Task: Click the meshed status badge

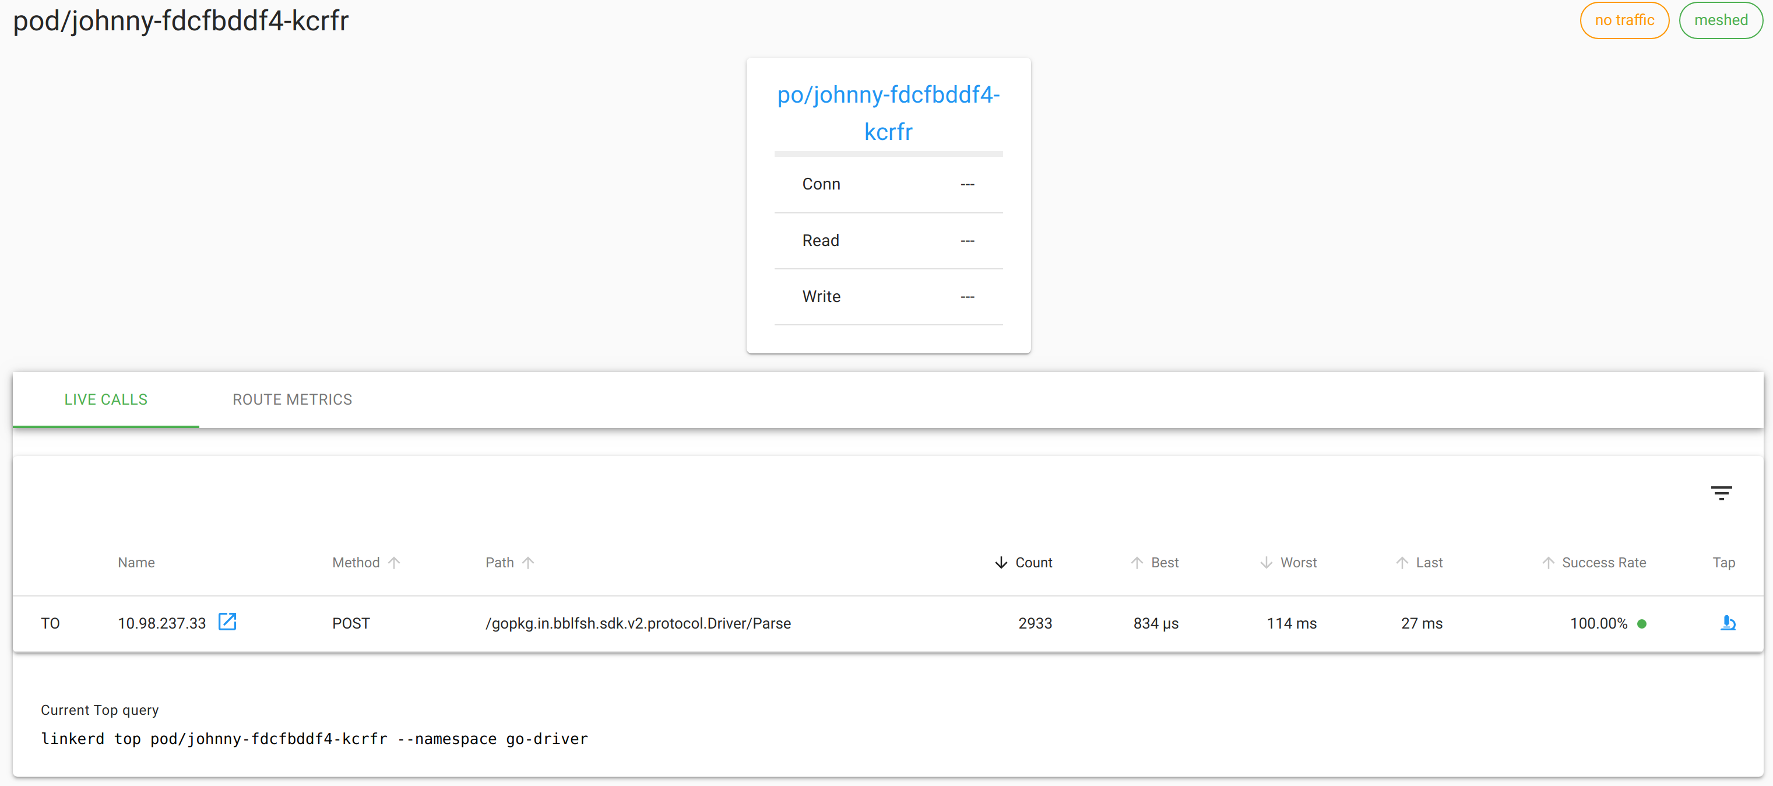Action: [1721, 20]
